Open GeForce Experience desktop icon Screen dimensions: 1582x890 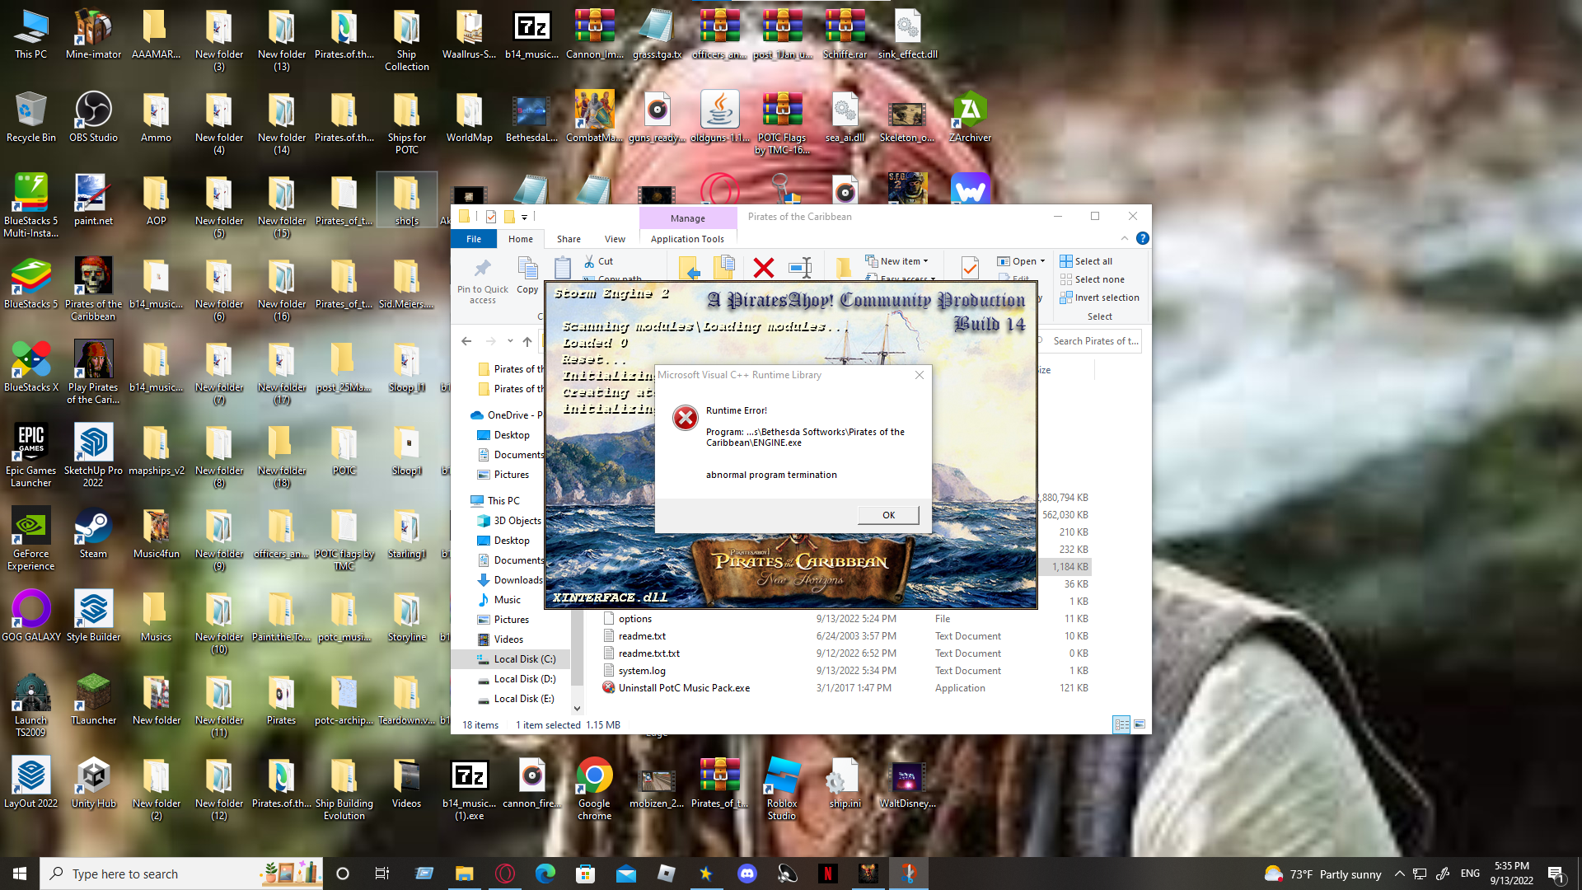[x=31, y=539]
